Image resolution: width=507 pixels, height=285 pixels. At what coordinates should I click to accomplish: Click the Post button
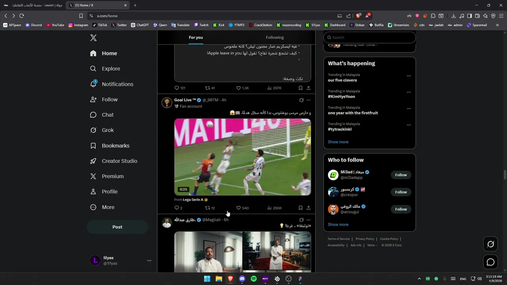point(117,227)
